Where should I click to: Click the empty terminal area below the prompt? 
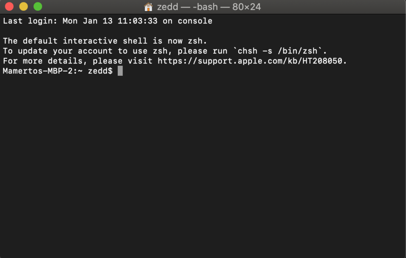[x=203, y=166]
